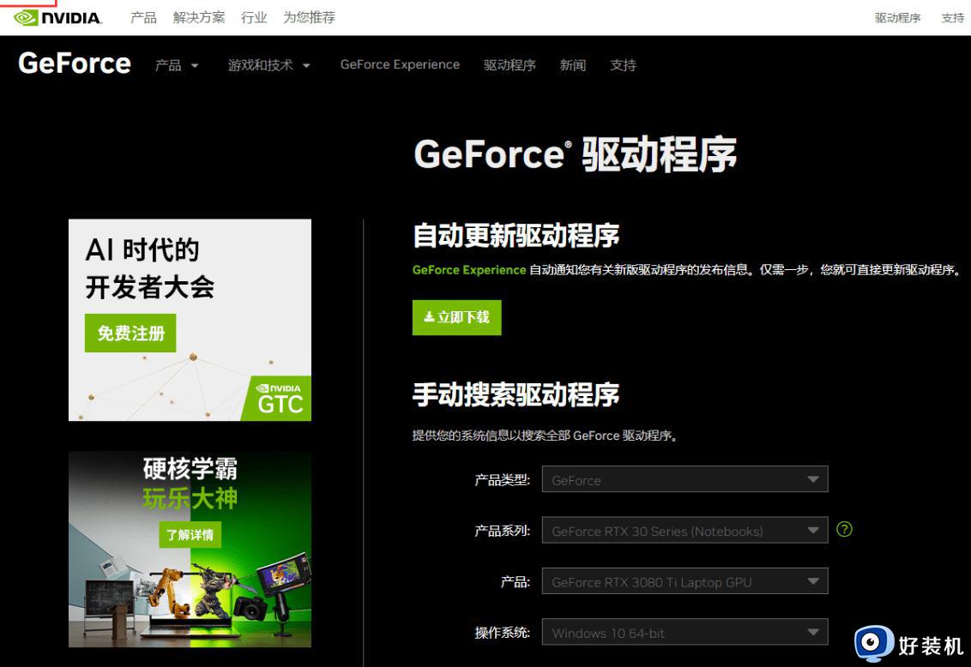Screen dimensions: 971x667
Task: Click the GeForce logo
Action: click(x=75, y=64)
